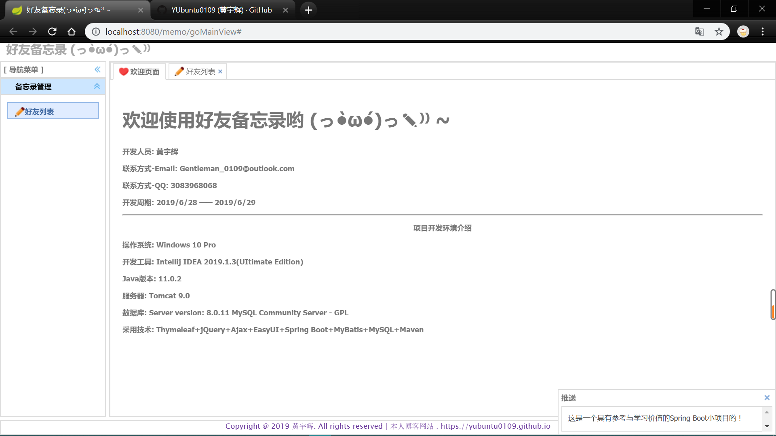Open a new browser tab
Viewport: 776px width, 436px height.
[308, 10]
